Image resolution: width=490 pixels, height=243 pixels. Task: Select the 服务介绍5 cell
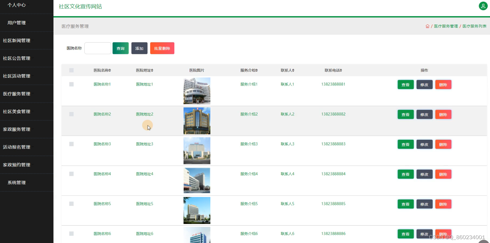click(x=249, y=204)
